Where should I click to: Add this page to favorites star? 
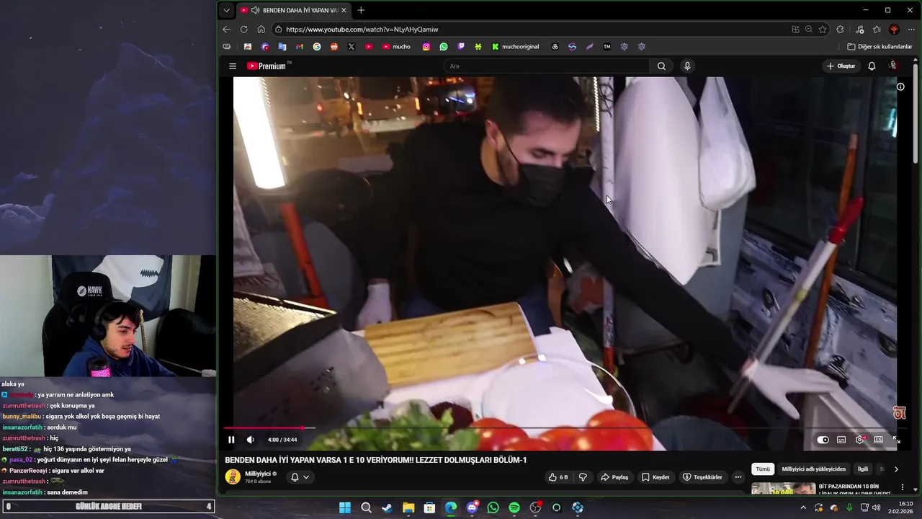[823, 30]
